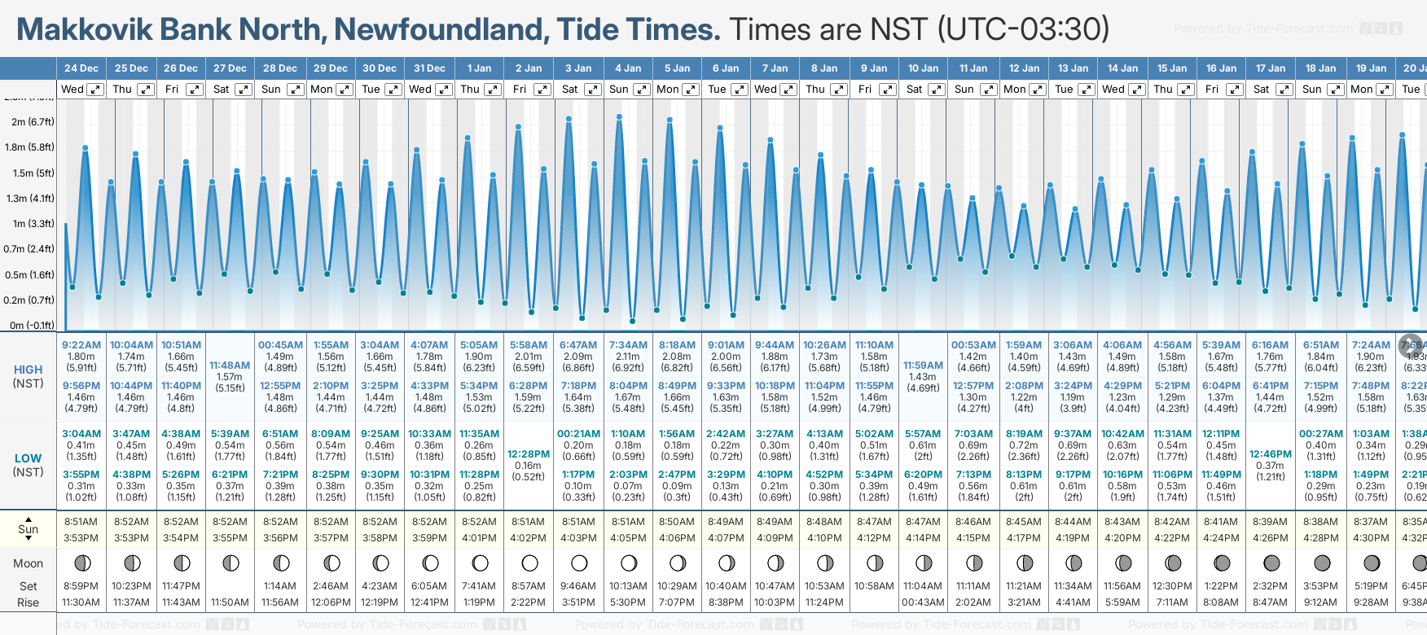Click the 12:28PM low tide entry on 2 Jan
Image resolution: width=1427 pixels, height=635 pixels.
pyautogui.click(x=529, y=454)
